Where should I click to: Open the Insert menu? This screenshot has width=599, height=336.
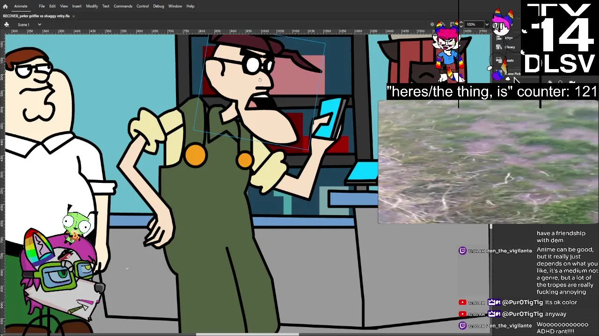[77, 6]
